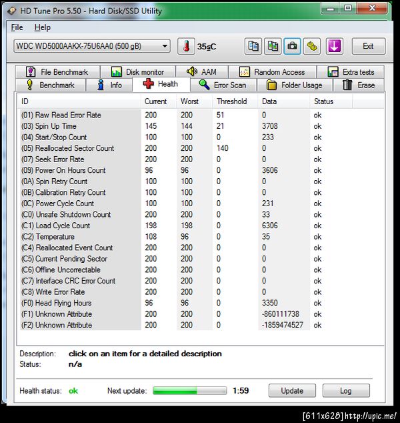
Task: Switch to the Folder Usage tab
Action: 295,85
